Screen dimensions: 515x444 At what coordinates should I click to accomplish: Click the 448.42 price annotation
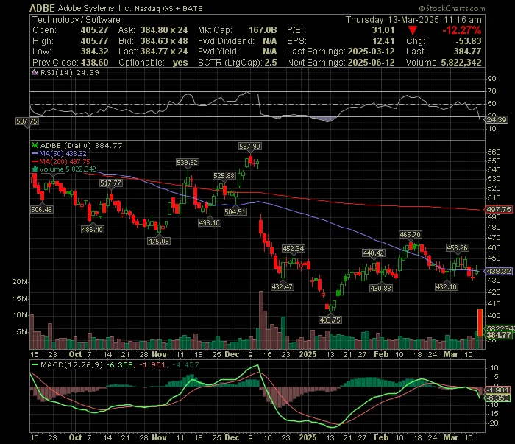tap(374, 253)
